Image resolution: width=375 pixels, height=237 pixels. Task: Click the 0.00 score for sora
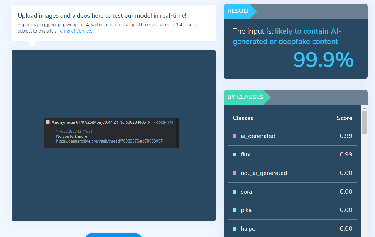tap(346, 192)
